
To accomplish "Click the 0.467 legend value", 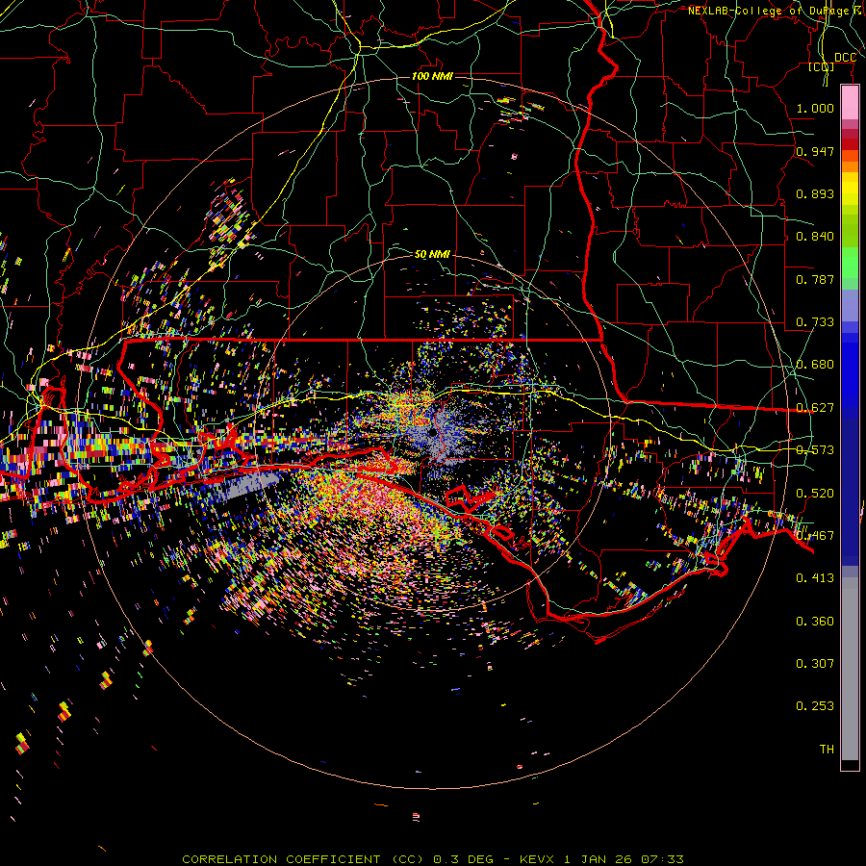I will coord(815,536).
